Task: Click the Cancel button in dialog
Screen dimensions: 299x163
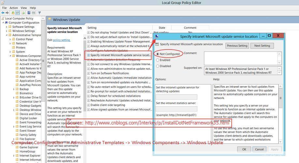Action: click(x=259, y=149)
